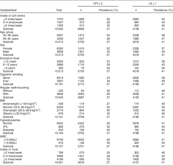The image size is (173, 166).
Task: Select the 'Female' row label
Action: tap(7, 48)
